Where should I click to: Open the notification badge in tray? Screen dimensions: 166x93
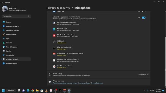tap(163, 90)
